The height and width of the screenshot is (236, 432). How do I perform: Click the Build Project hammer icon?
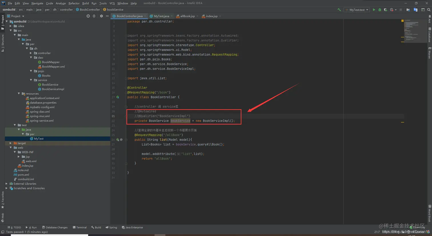(x=339, y=10)
